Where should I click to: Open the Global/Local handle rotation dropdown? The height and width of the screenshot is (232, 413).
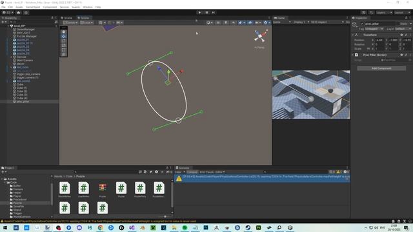[86, 23]
